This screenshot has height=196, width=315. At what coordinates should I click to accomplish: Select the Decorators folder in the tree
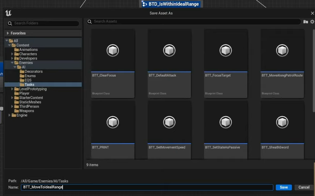33,71
